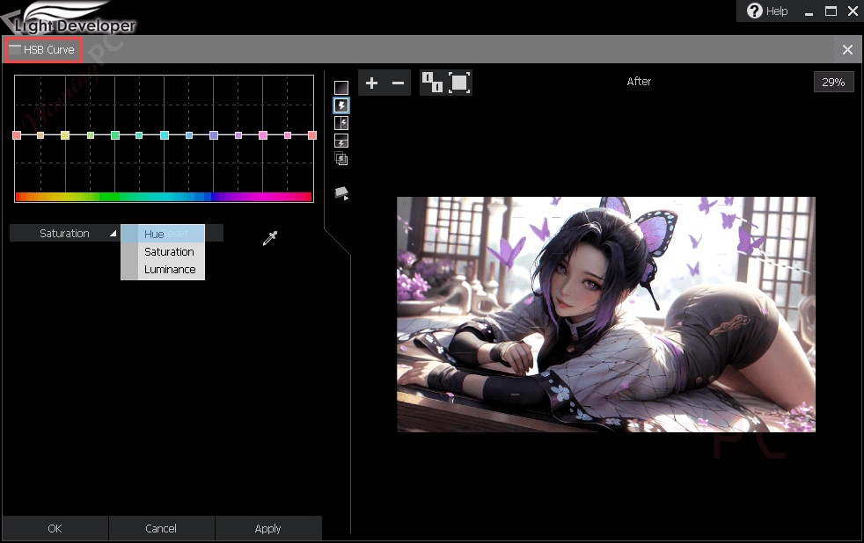Switch to side-by-side before/after split view
The height and width of the screenshot is (543, 864).
[341, 123]
